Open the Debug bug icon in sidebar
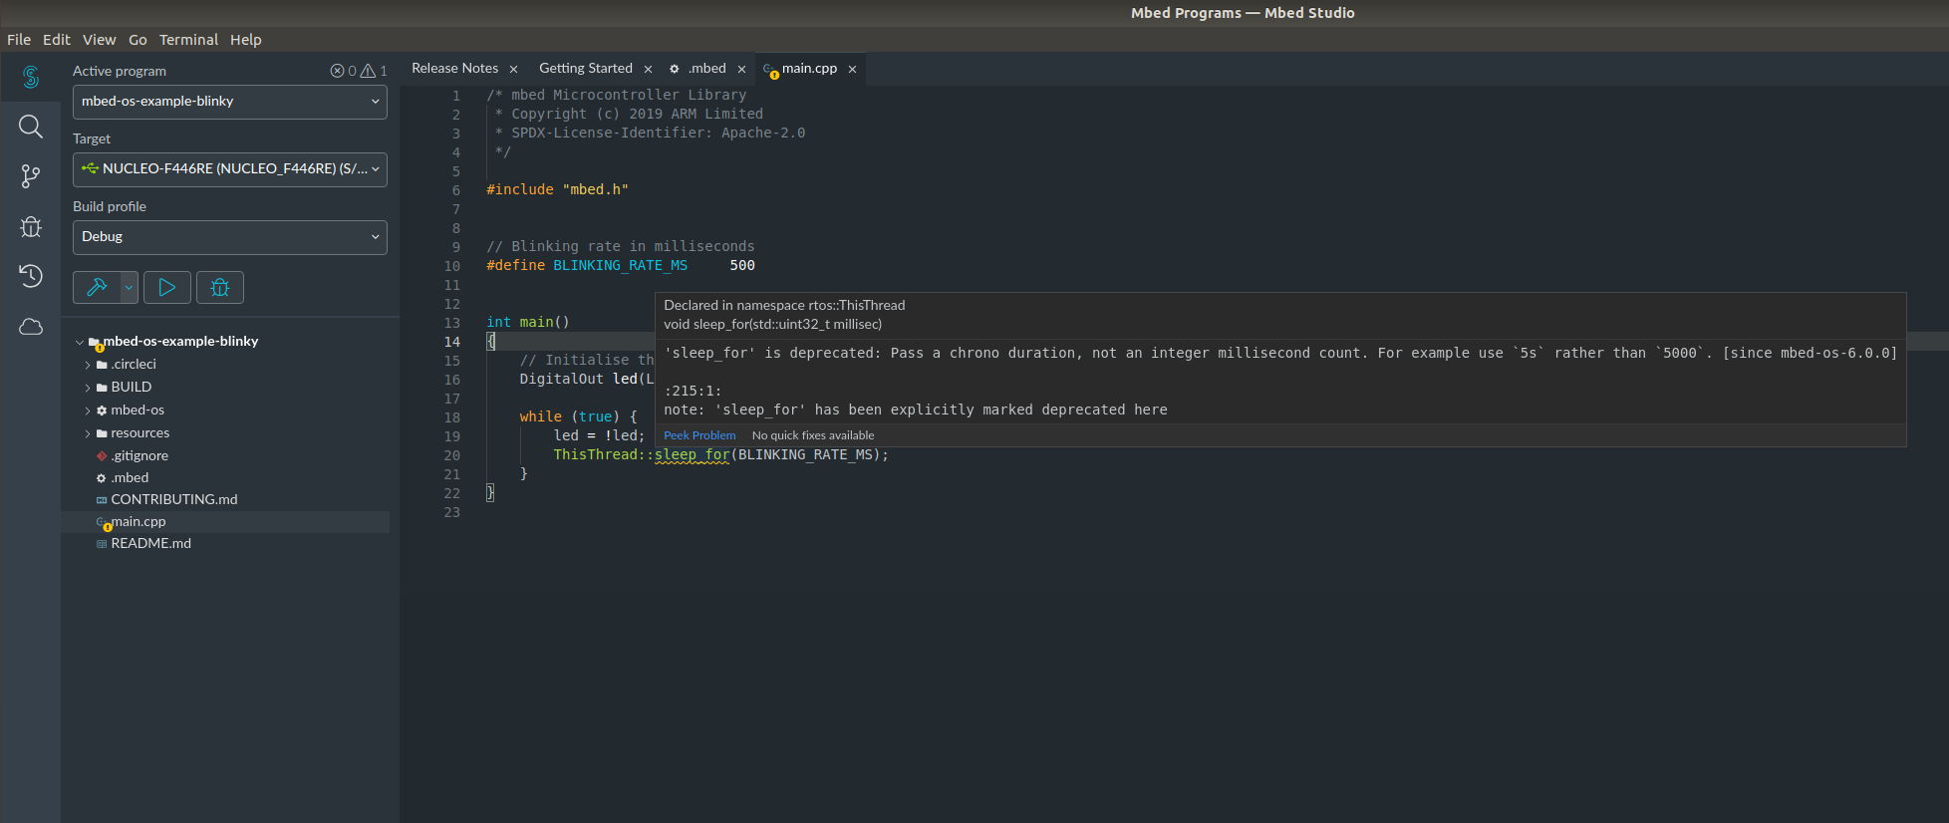The image size is (1949, 823). pos(31,226)
